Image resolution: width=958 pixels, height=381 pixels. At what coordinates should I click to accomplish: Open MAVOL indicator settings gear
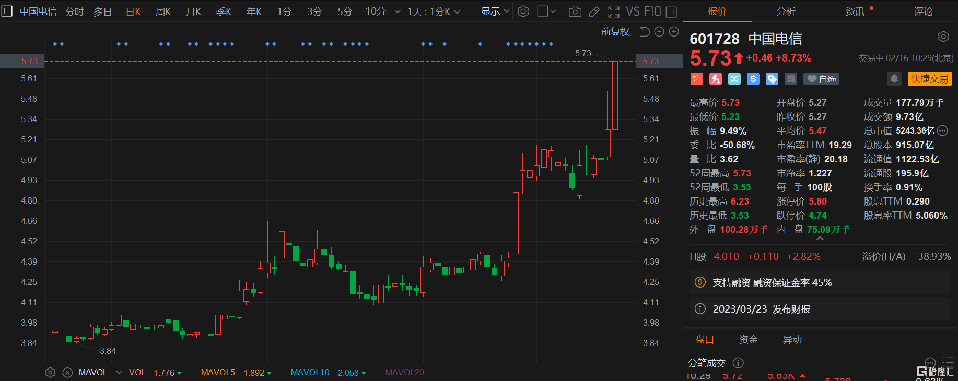click(x=50, y=373)
